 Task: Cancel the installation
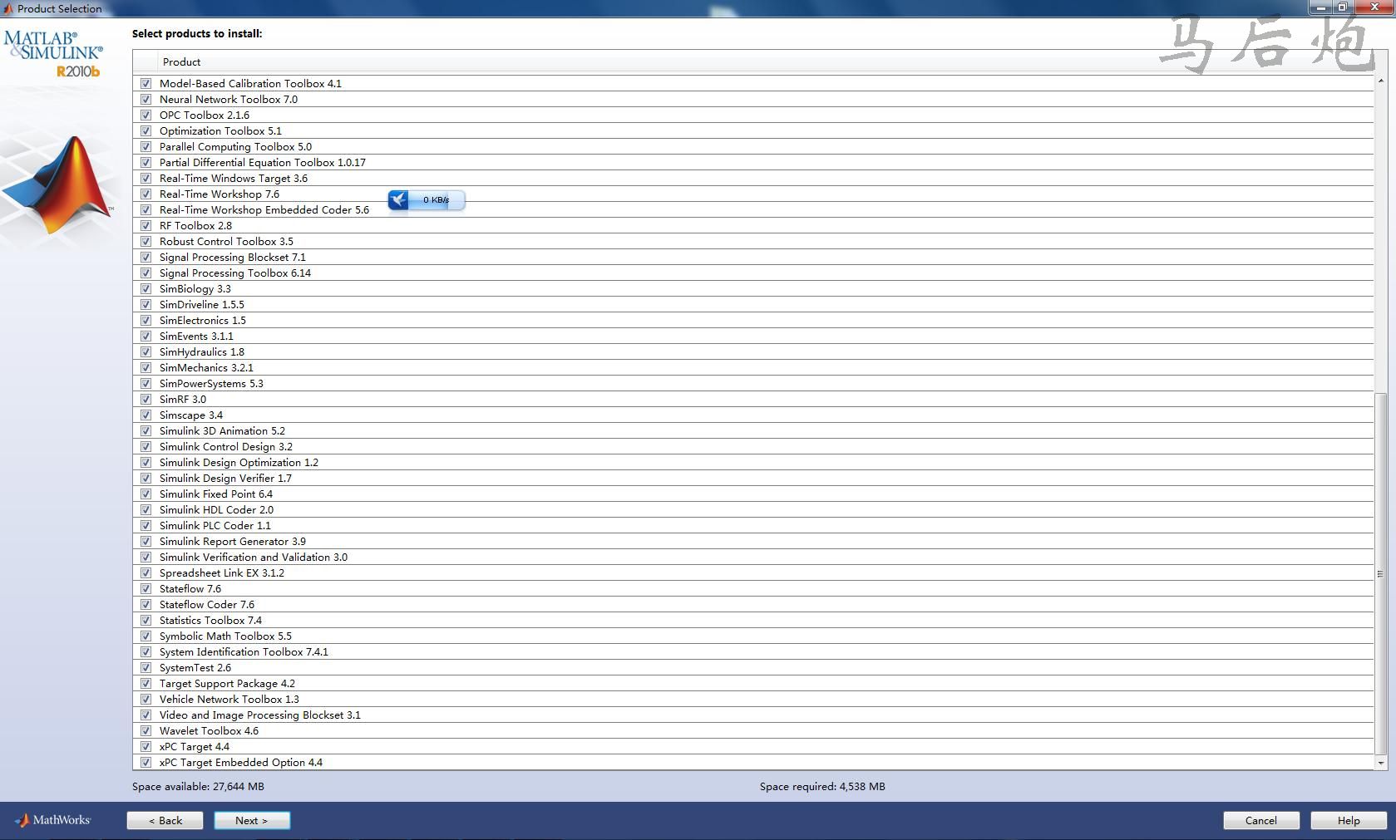click(1260, 820)
